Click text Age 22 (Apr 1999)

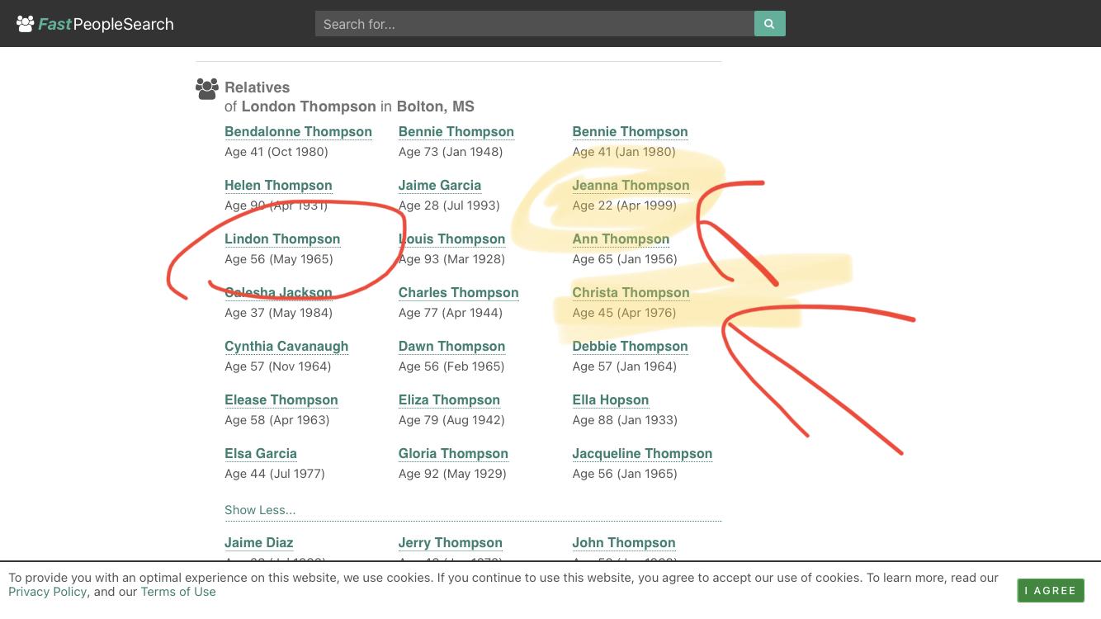[625, 206]
